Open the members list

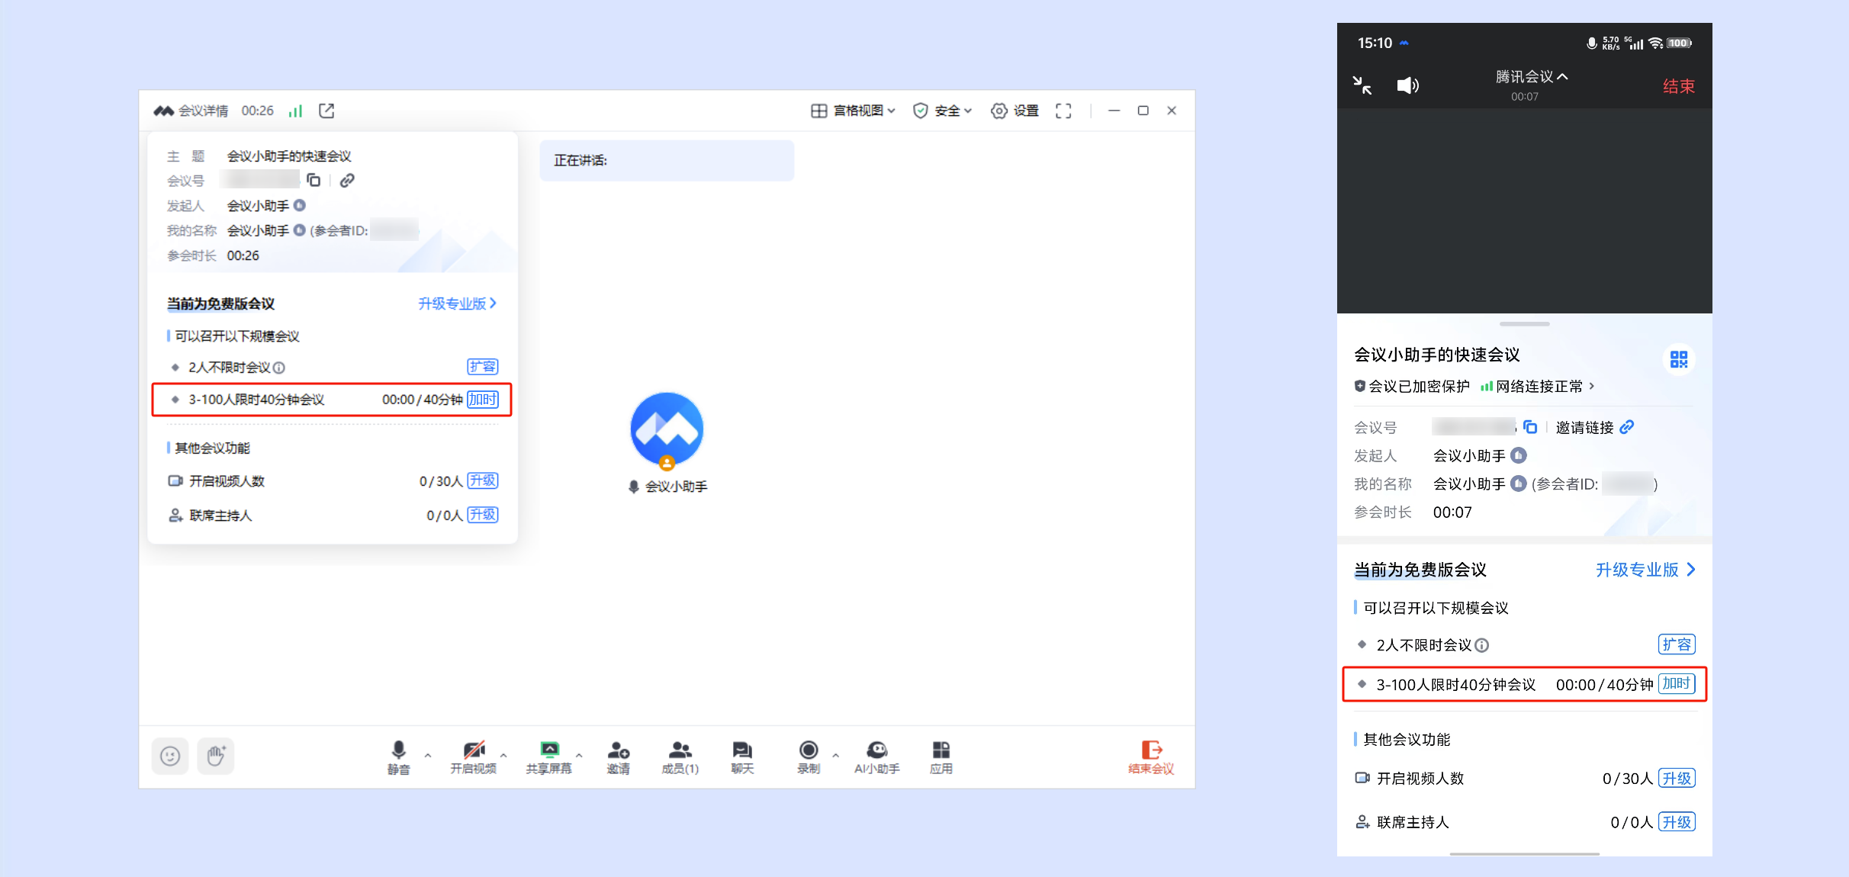pyautogui.click(x=680, y=757)
